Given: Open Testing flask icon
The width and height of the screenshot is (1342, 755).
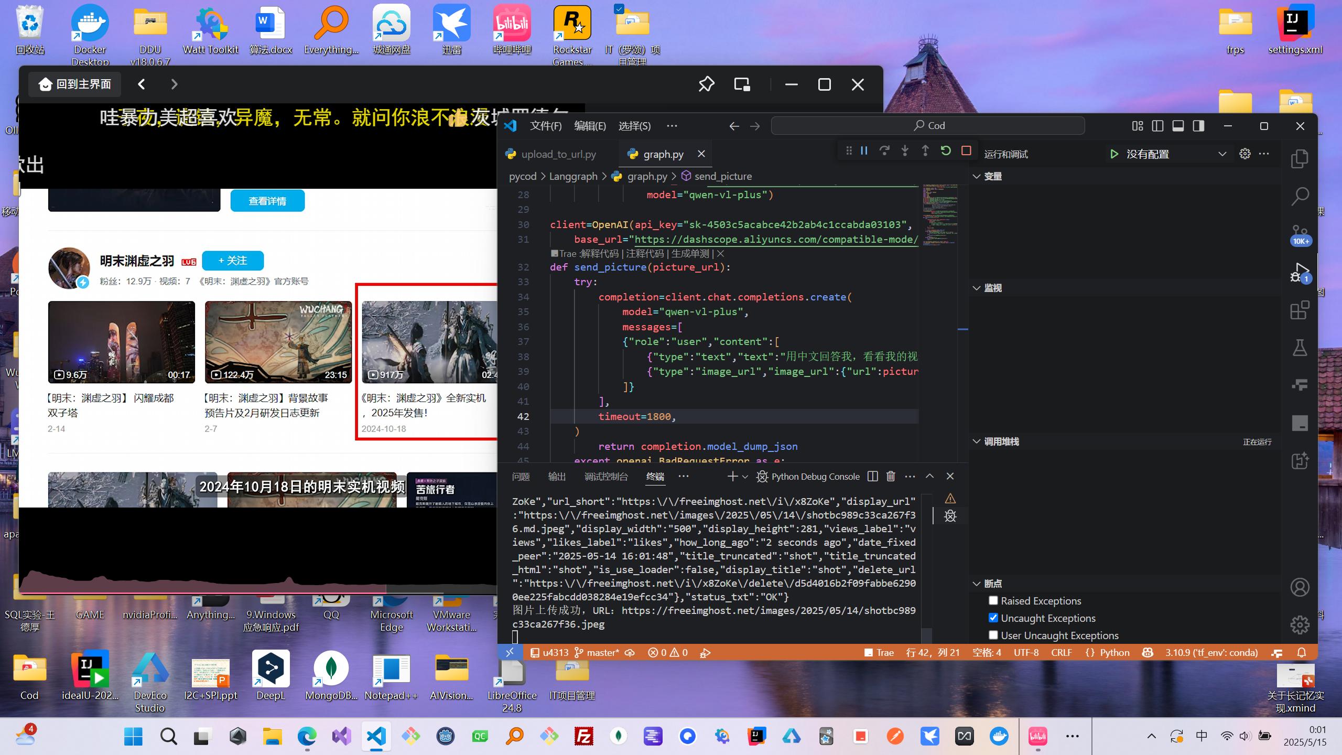Looking at the screenshot, I should tap(1300, 348).
